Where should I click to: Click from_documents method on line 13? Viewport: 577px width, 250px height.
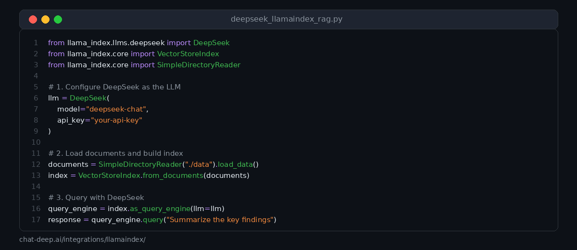tap(172, 175)
